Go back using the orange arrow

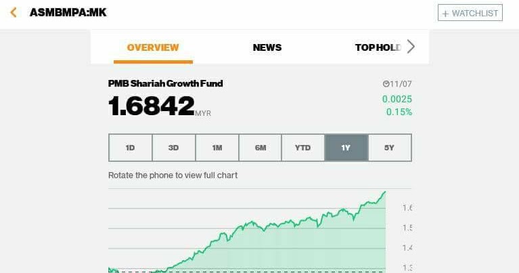coord(14,13)
